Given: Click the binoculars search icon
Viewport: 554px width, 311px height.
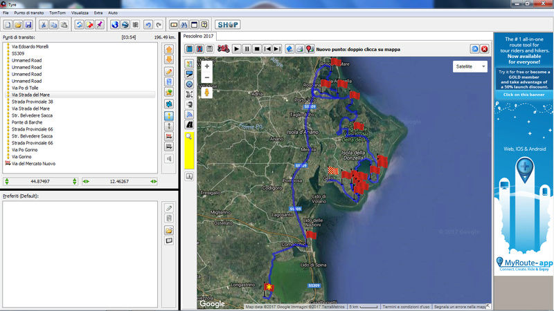Looking at the screenshot, I should tap(184, 25).
